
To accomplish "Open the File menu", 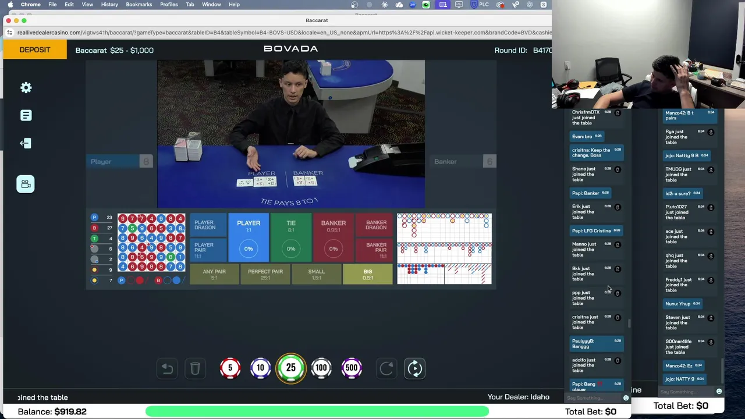I will pyautogui.click(x=52, y=4).
